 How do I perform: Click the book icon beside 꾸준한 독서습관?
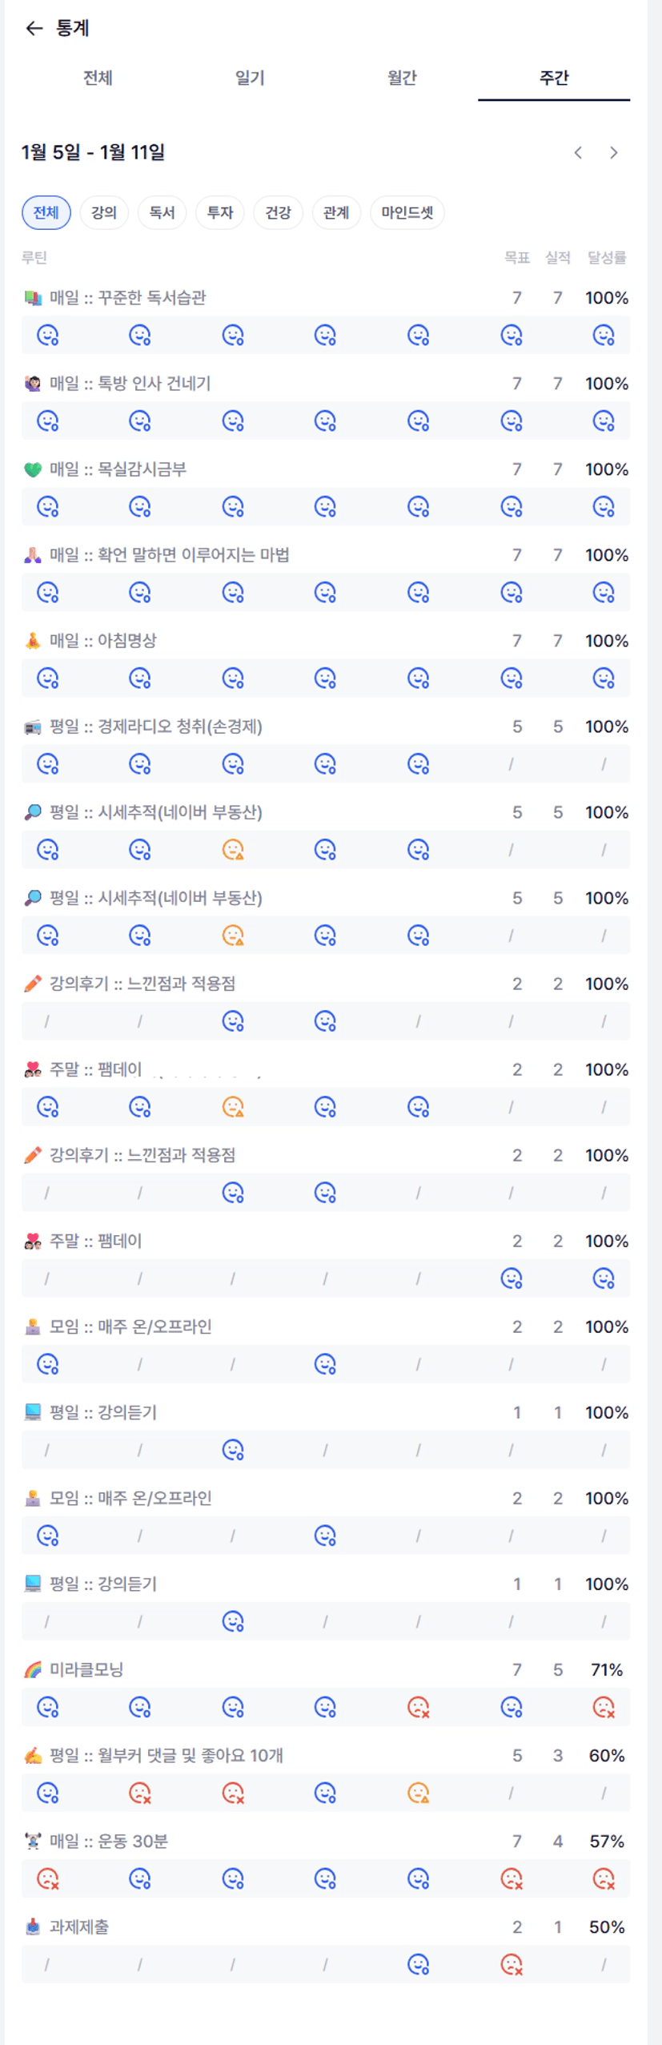(32, 298)
